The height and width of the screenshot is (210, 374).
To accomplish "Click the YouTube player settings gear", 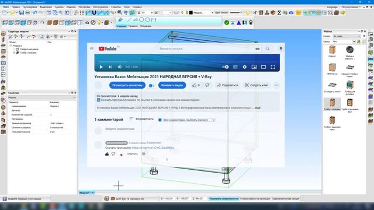I will (x=244, y=67).
